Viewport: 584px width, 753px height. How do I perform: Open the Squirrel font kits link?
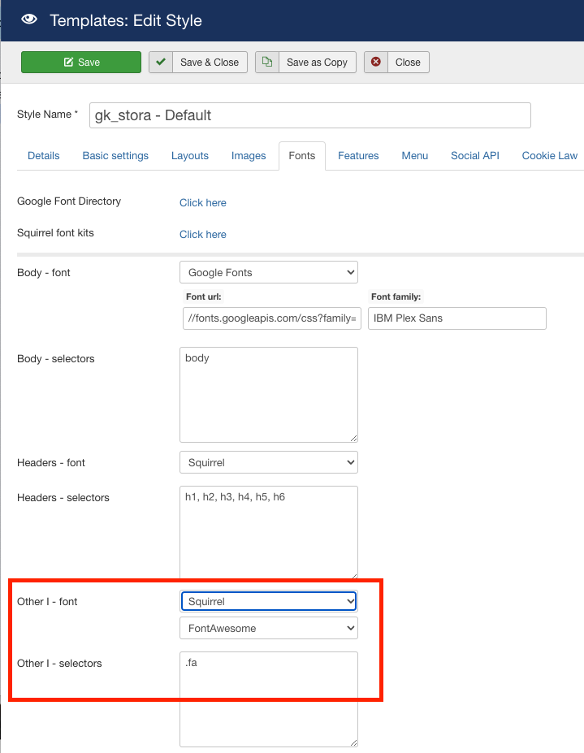coord(203,234)
